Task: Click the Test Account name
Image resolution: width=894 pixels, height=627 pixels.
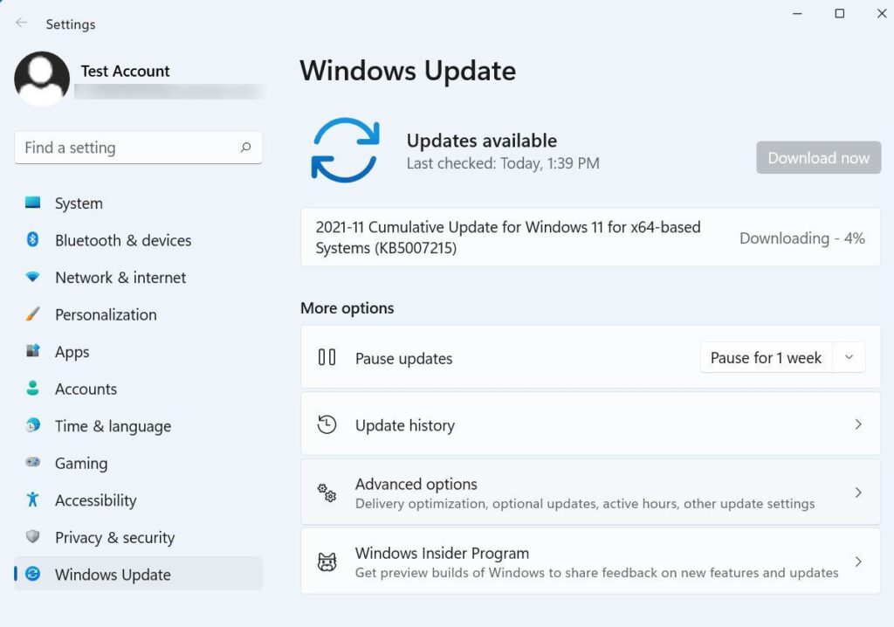Action: click(x=126, y=72)
